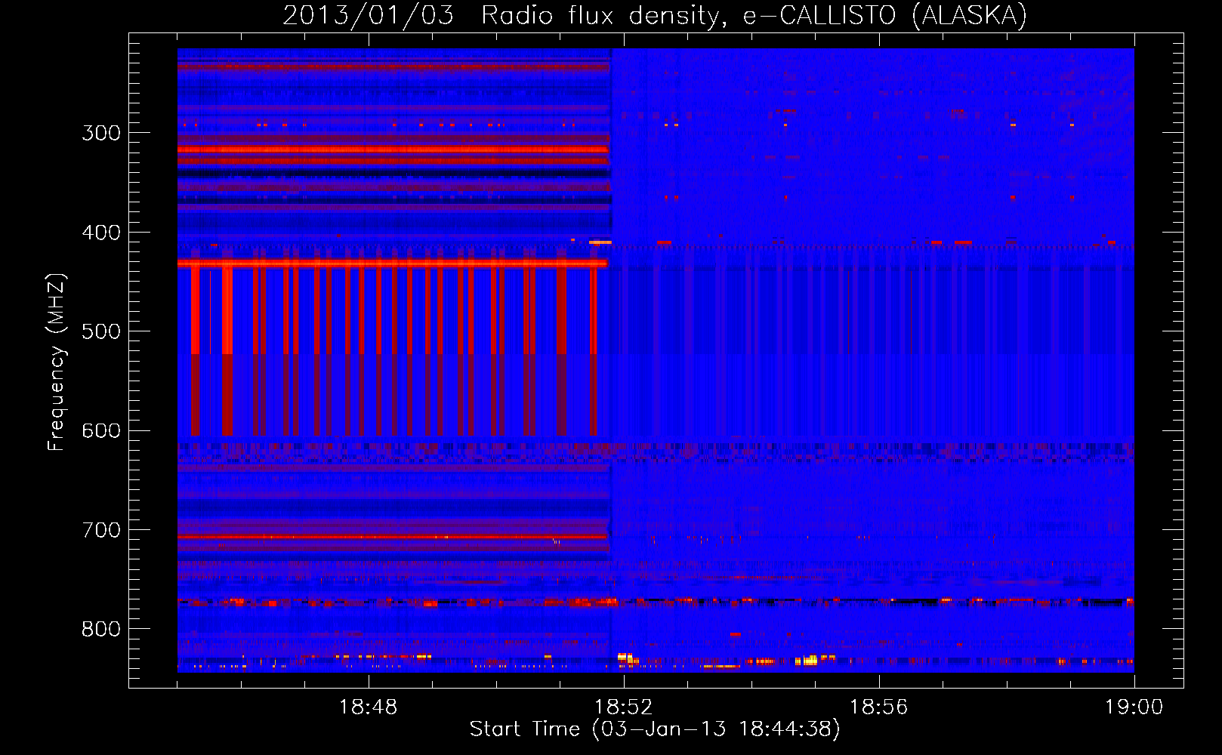Select the 500 frequency tick label
Screen dimensions: 1222x755
101,331
